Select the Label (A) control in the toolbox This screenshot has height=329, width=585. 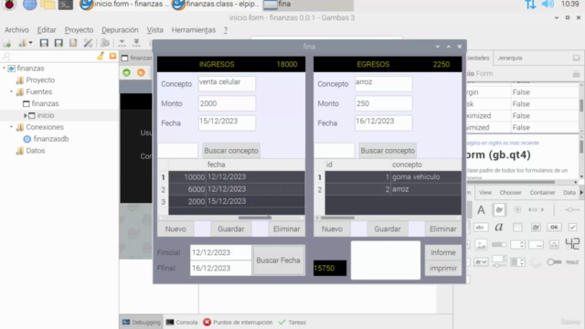tap(481, 210)
